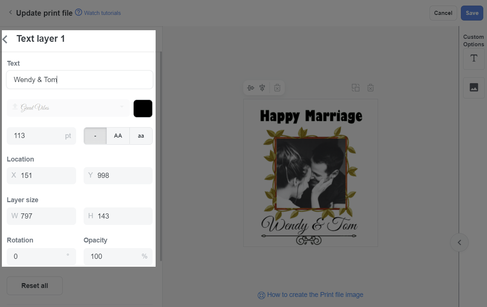
Task: Click the Text layer 1 title
Action: click(x=41, y=39)
